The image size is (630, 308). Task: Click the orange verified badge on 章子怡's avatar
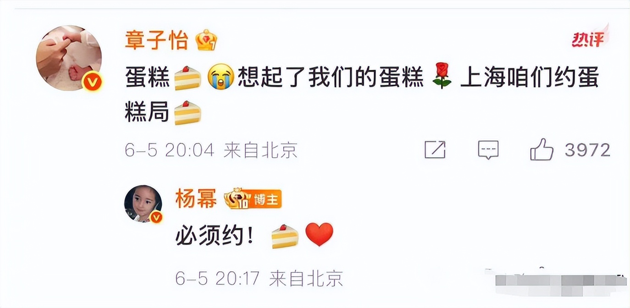pyautogui.click(x=93, y=82)
